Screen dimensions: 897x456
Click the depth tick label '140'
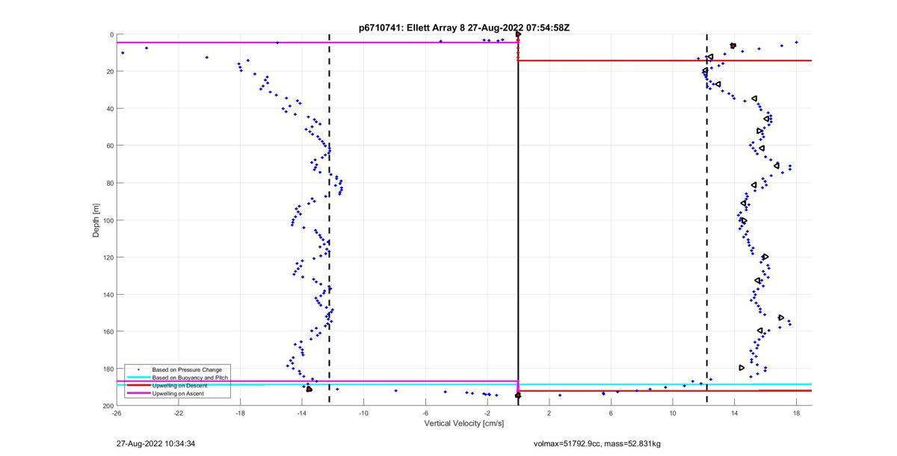click(108, 294)
